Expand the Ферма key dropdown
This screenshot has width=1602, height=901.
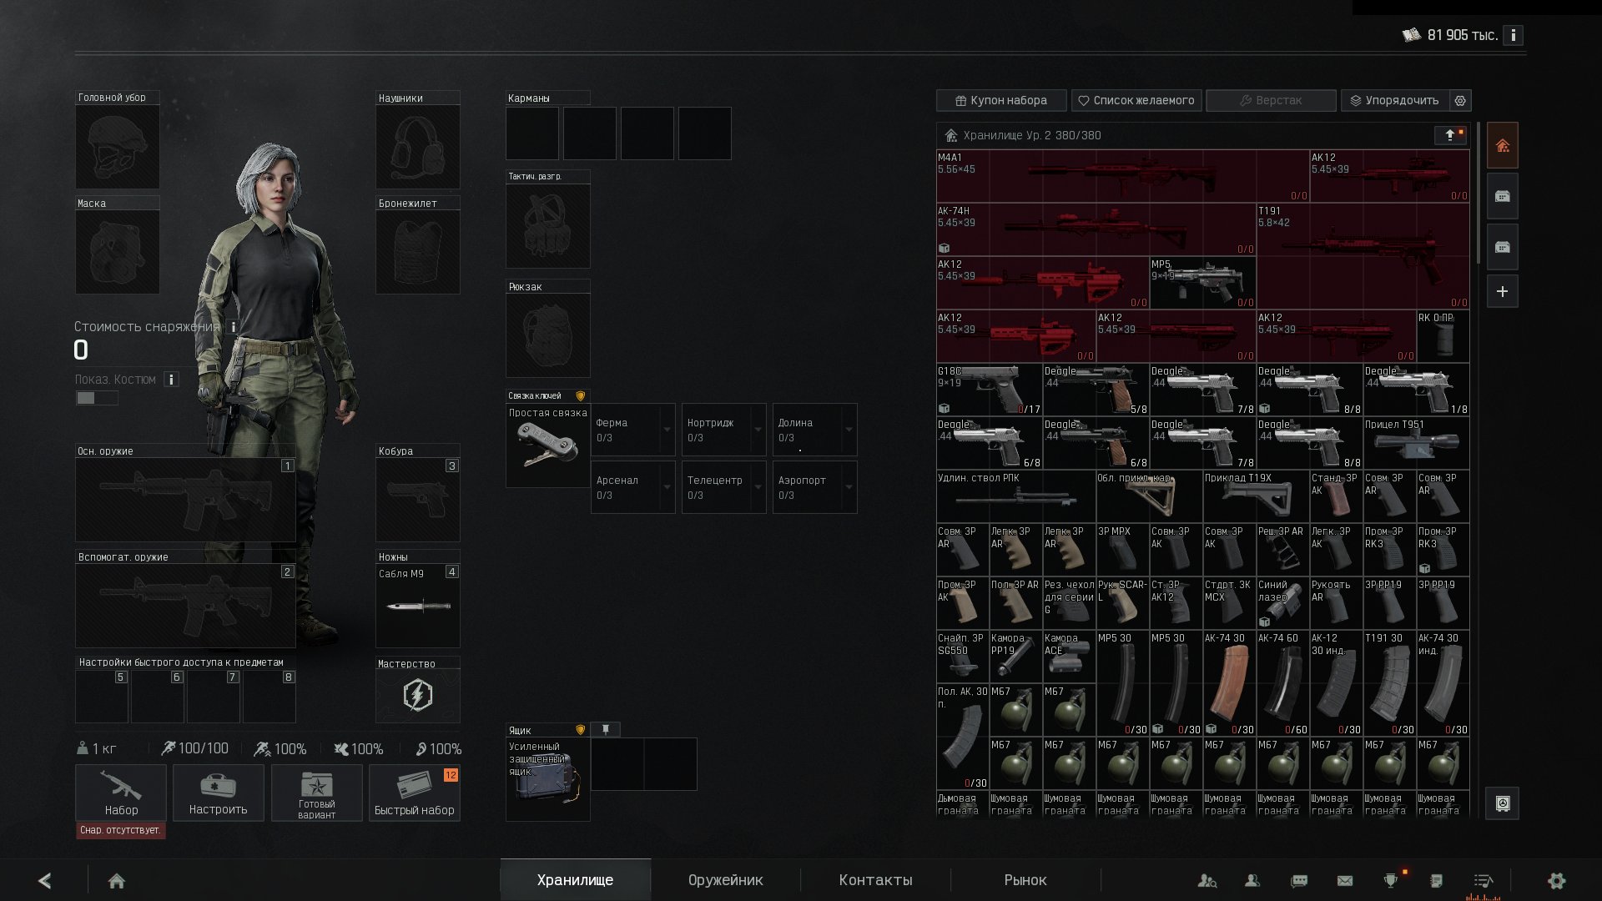pos(667,430)
